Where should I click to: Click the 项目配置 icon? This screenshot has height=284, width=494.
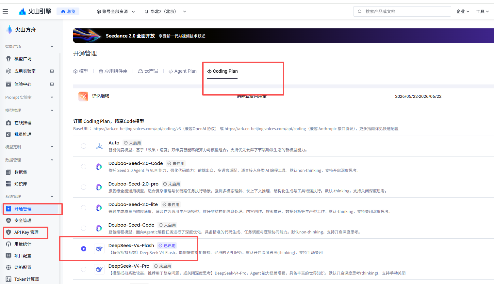pyautogui.click(x=8, y=256)
